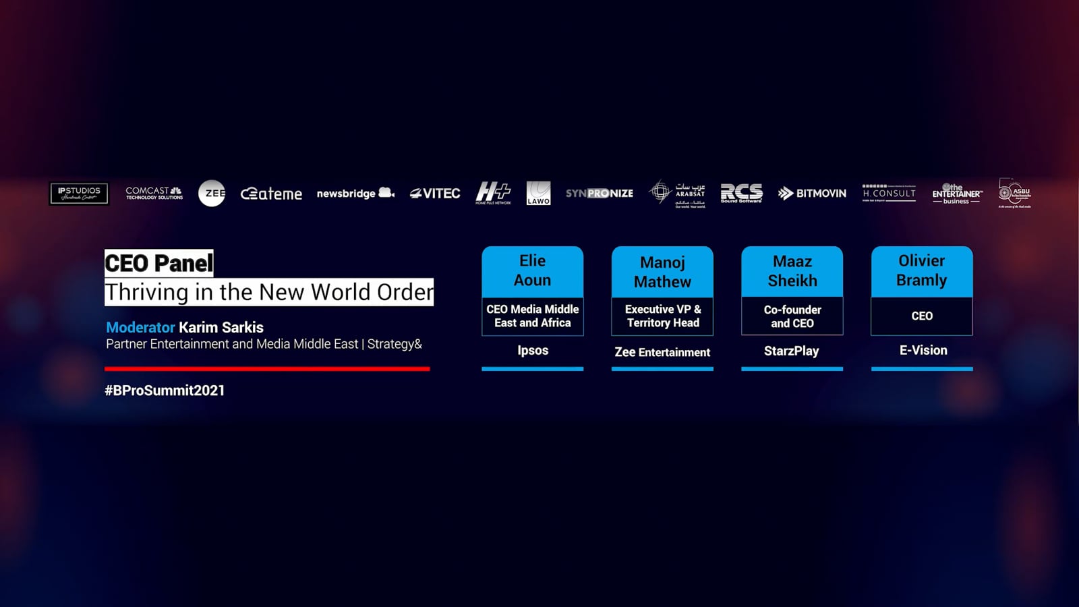Click the CEO title under Olivier Bramly
Image resolution: width=1079 pixels, height=607 pixels.
922,316
